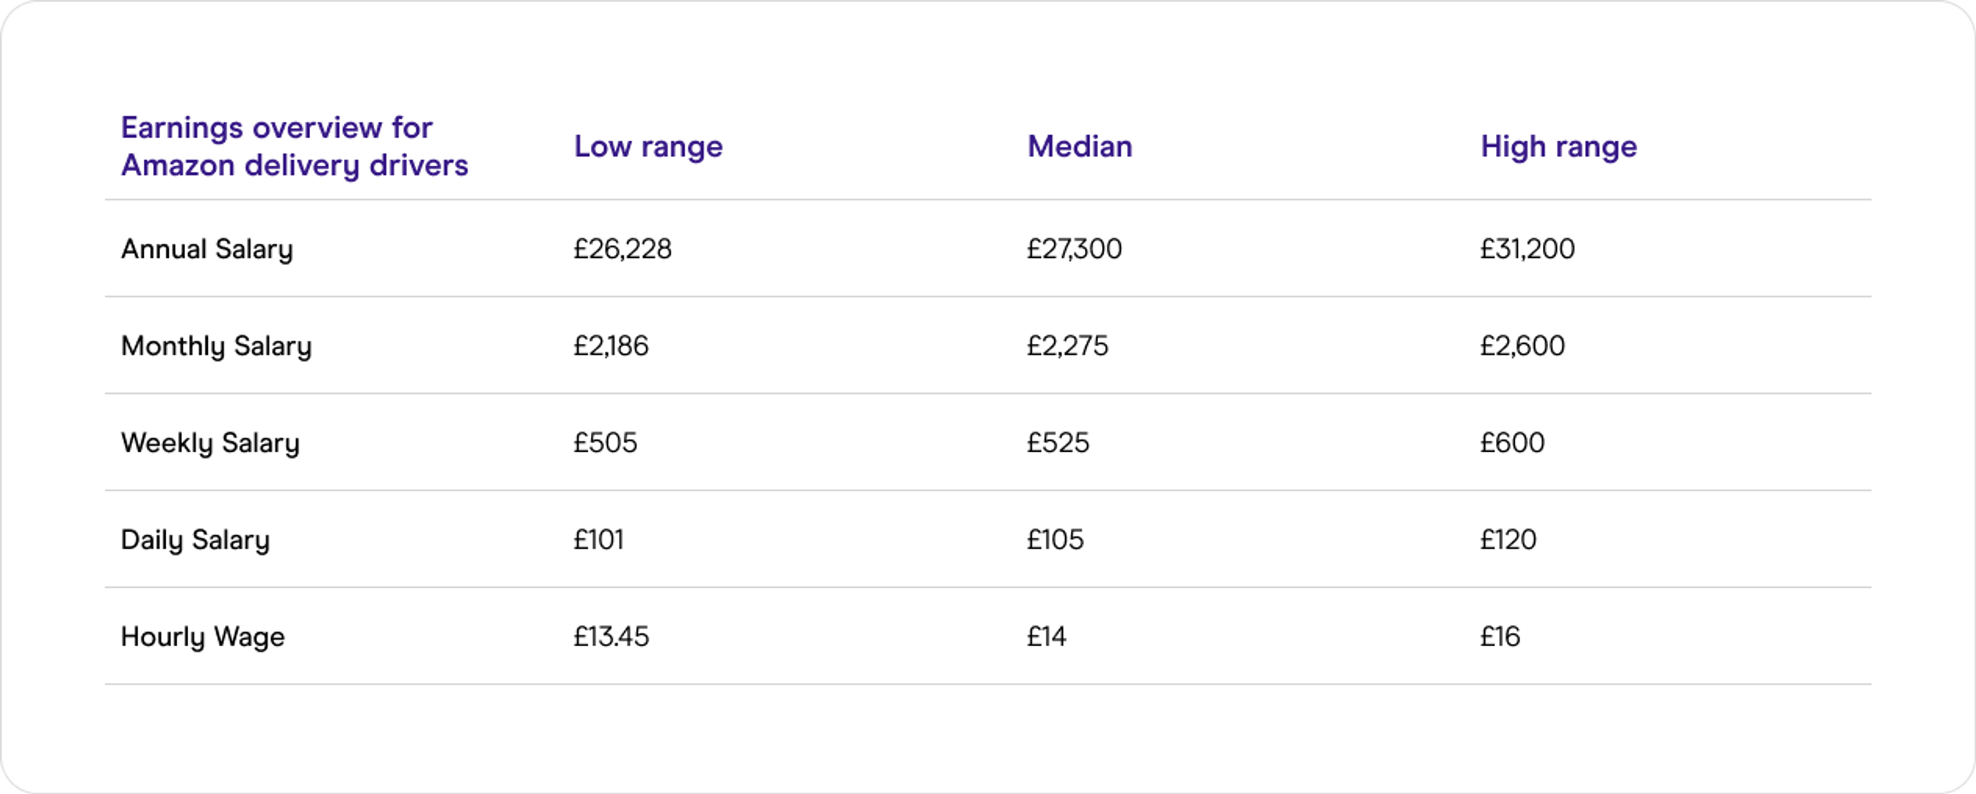This screenshot has height=794, width=1976.
Task: Click the £27,300 median annual value
Action: (1074, 250)
